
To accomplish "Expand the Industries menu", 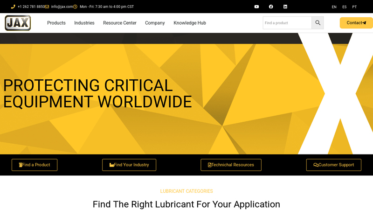I will coord(84,23).
